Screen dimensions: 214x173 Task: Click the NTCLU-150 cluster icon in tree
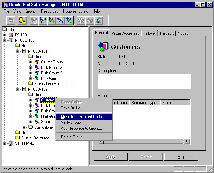(x=11, y=40)
